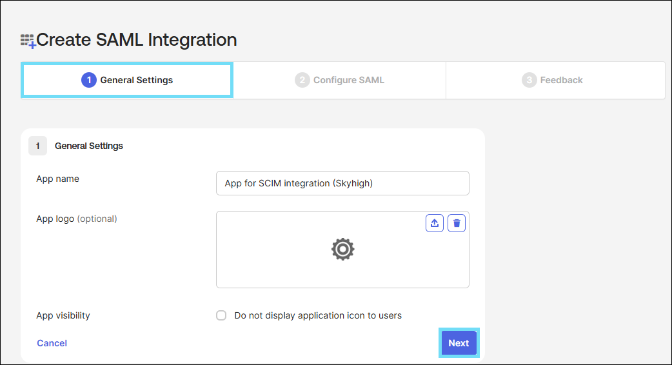Switch to the Configure SAML step

point(339,80)
